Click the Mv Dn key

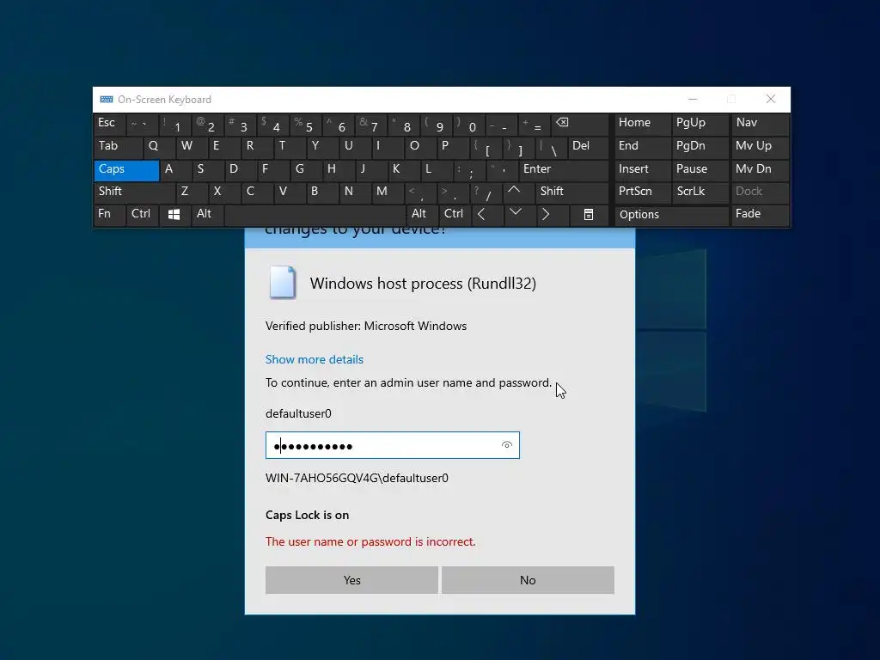pyautogui.click(x=760, y=170)
